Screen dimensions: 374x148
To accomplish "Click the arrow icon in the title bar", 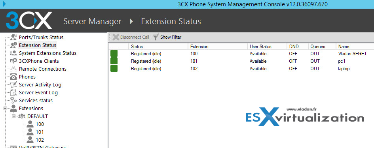I will pos(4,4).
